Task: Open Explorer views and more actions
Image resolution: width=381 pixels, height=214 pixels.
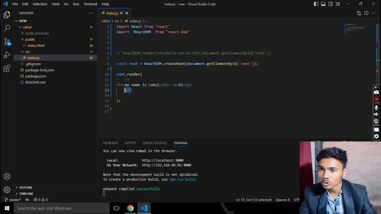Action: tap(90, 13)
